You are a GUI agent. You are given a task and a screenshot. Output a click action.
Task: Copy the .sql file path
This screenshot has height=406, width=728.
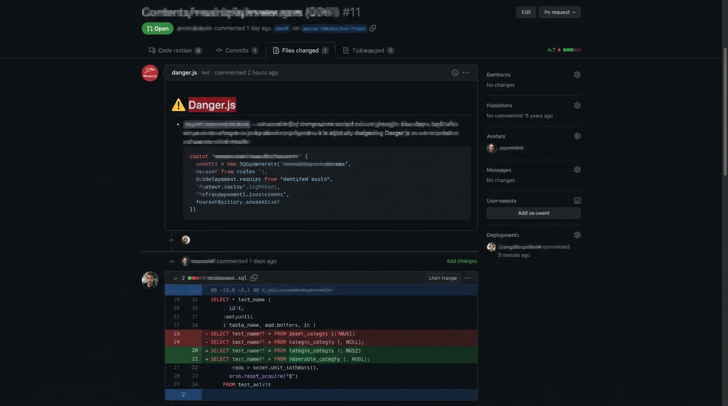254,278
